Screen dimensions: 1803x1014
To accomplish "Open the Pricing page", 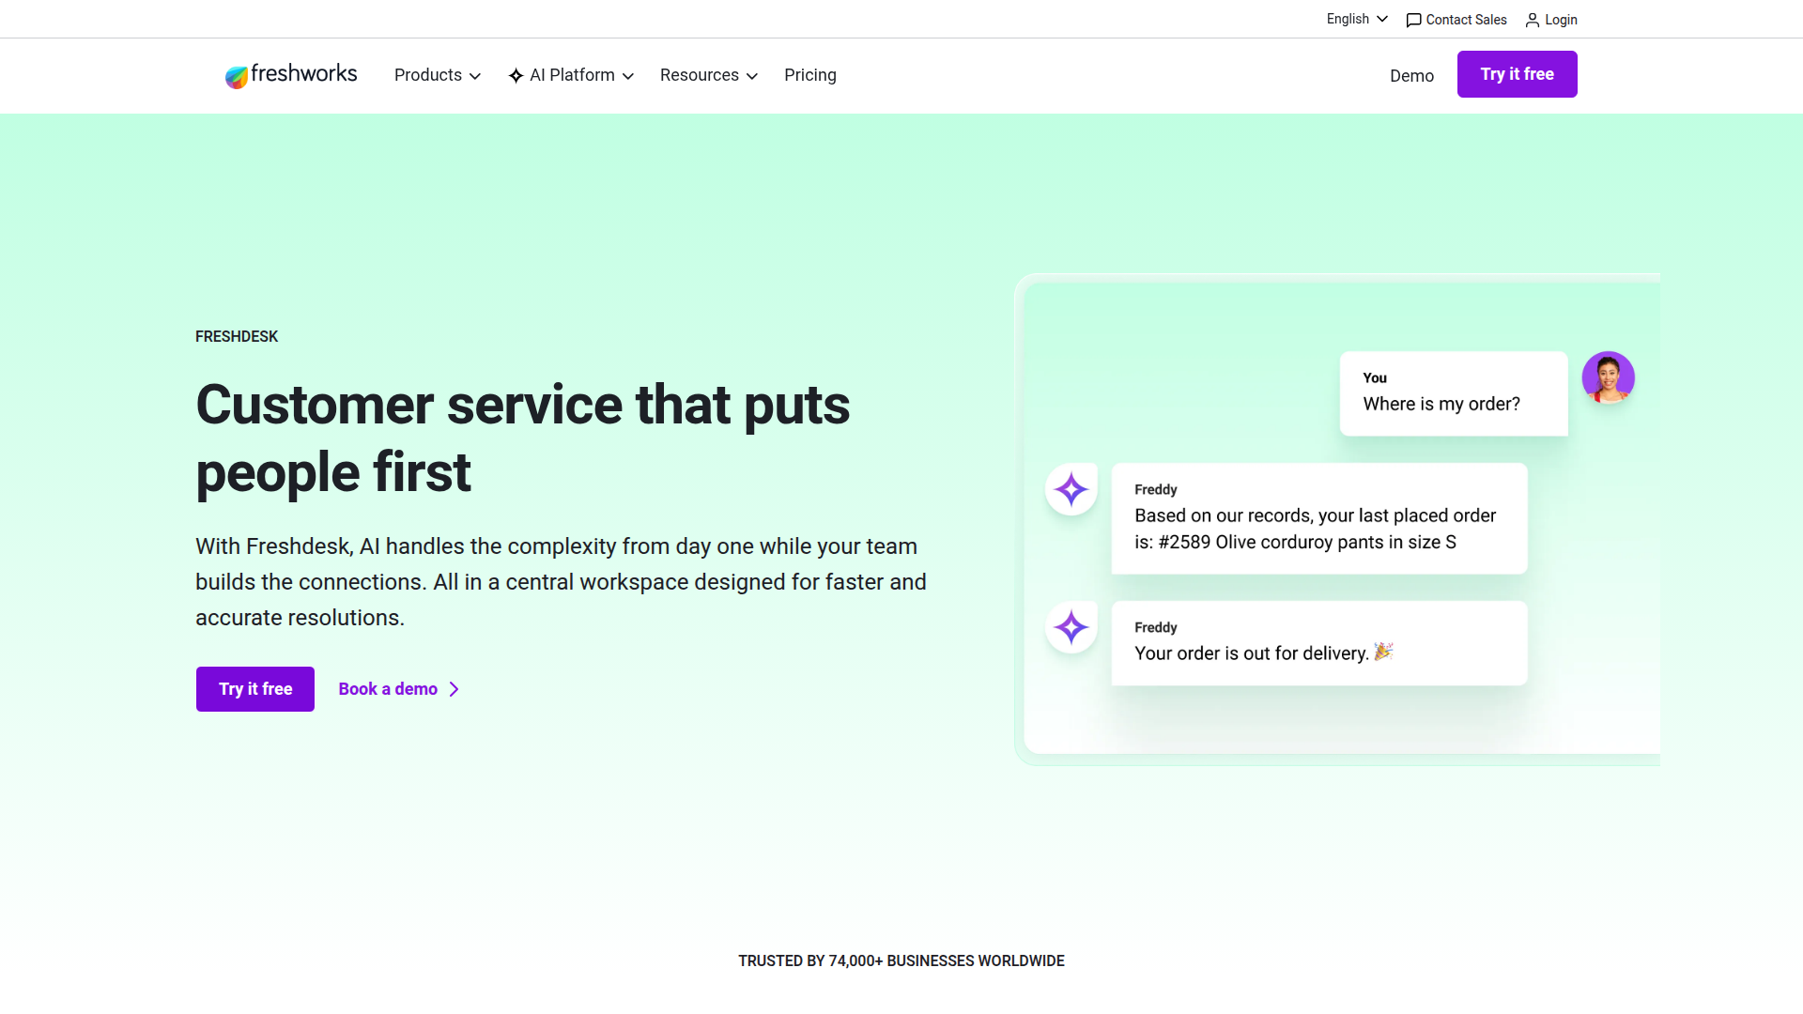I will (x=810, y=75).
